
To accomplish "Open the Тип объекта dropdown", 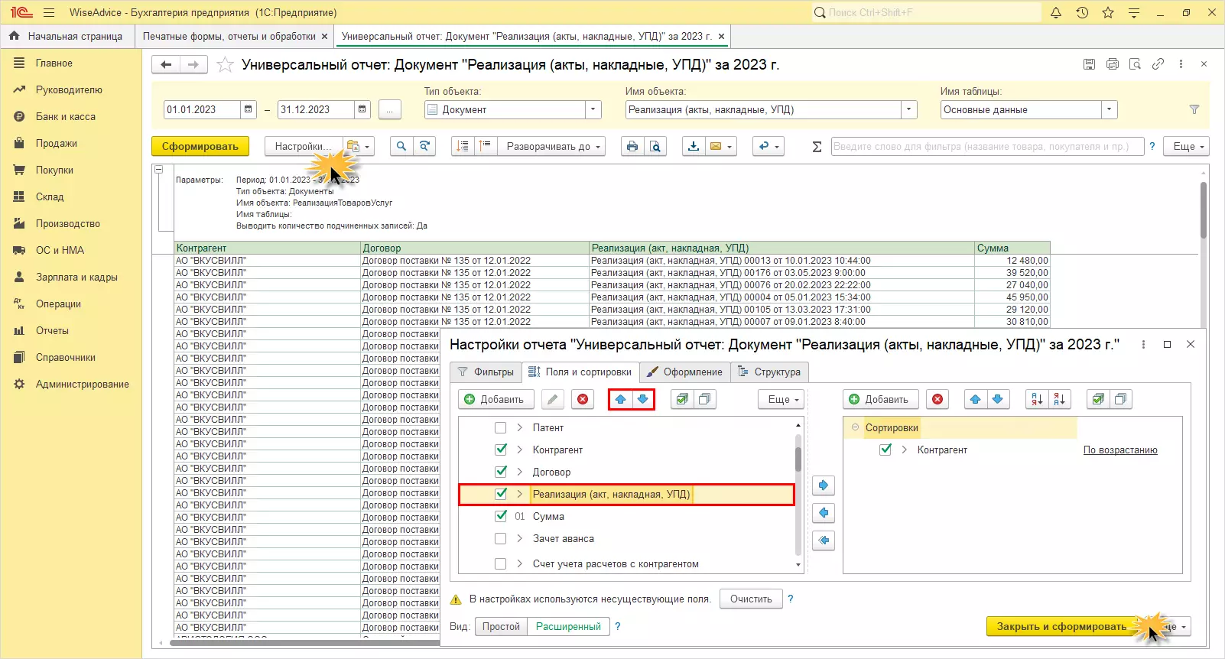I will tap(593, 110).
